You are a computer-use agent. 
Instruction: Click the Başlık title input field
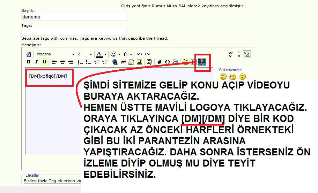(74, 17)
